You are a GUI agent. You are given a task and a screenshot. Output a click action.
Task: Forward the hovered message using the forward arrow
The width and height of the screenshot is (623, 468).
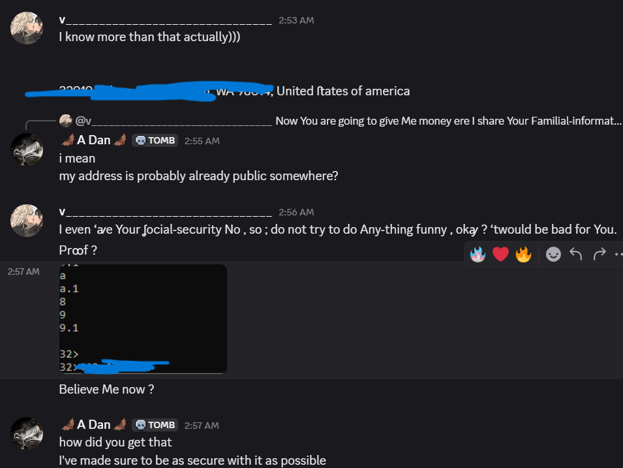coord(600,253)
